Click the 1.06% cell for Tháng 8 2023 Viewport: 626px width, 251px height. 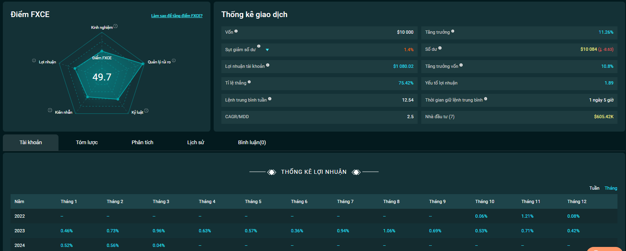pos(389,231)
